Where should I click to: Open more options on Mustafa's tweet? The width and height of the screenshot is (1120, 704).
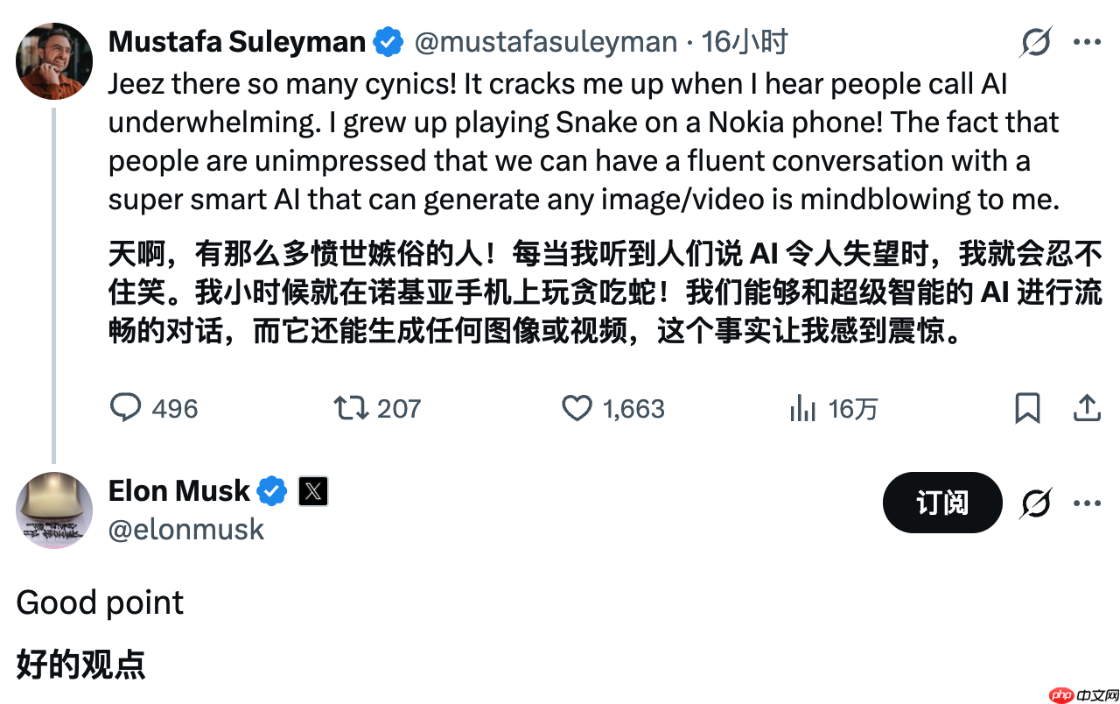[1087, 42]
